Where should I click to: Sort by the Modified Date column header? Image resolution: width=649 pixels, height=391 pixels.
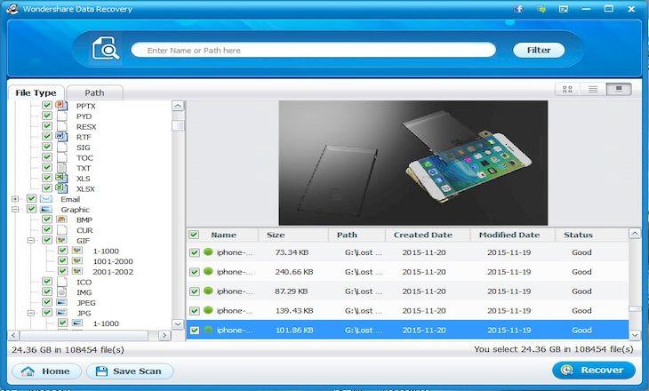click(509, 235)
